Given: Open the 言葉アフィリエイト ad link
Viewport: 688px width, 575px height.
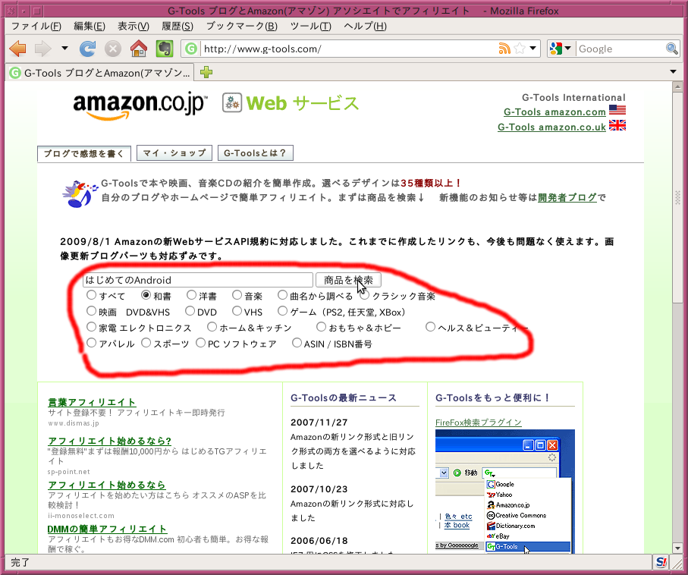Looking at the screenshot, I should point(91,402).
